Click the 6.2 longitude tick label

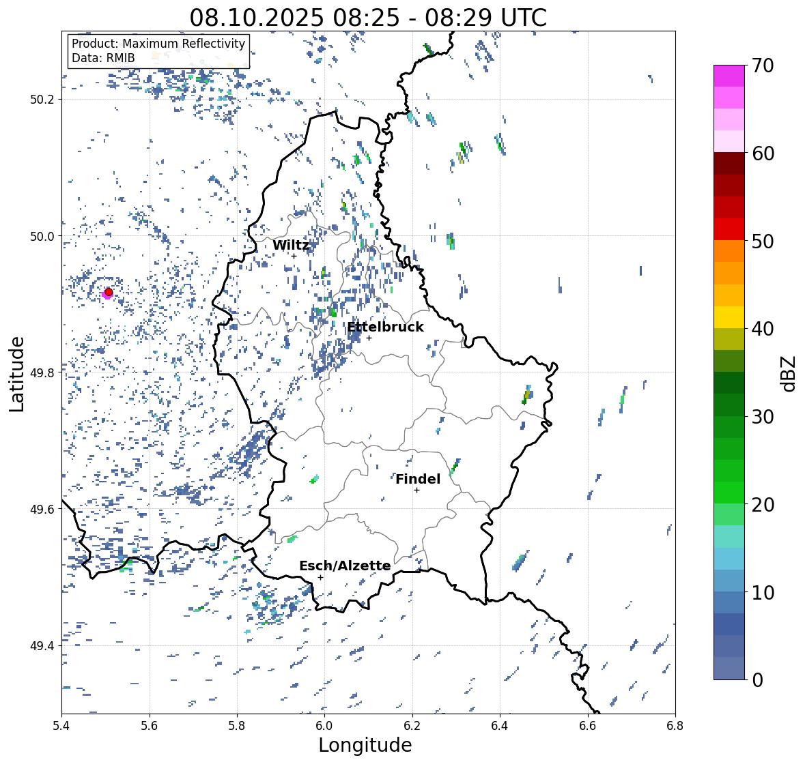412,726
